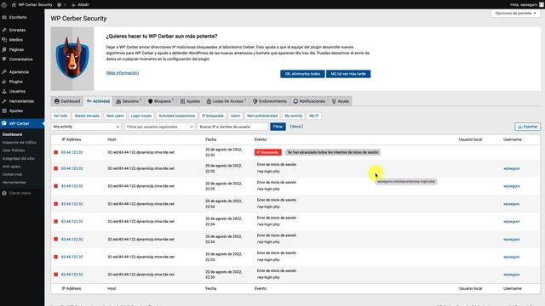The image size is (545, 306).
Task: Click the blue Filtrar button
Action: 278,127
